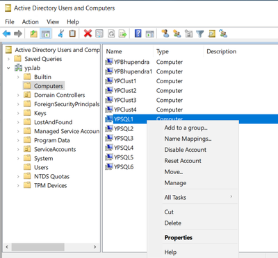Click the Find objects toolbar icon
The height and width of the screenshot is (258, 278).
coord(211,34)
